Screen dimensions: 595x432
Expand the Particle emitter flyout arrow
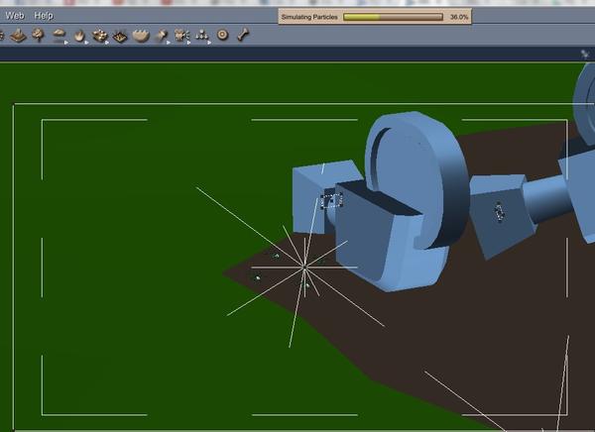tap(107, 43)
